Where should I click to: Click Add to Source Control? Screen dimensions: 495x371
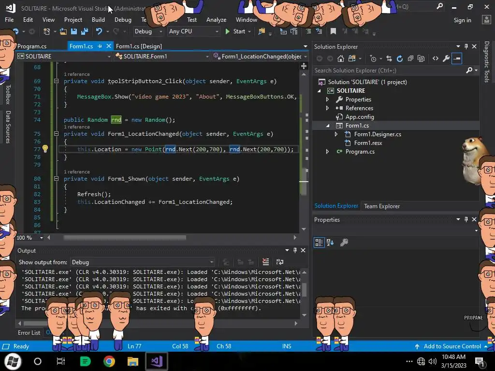(x=452, y=346)
